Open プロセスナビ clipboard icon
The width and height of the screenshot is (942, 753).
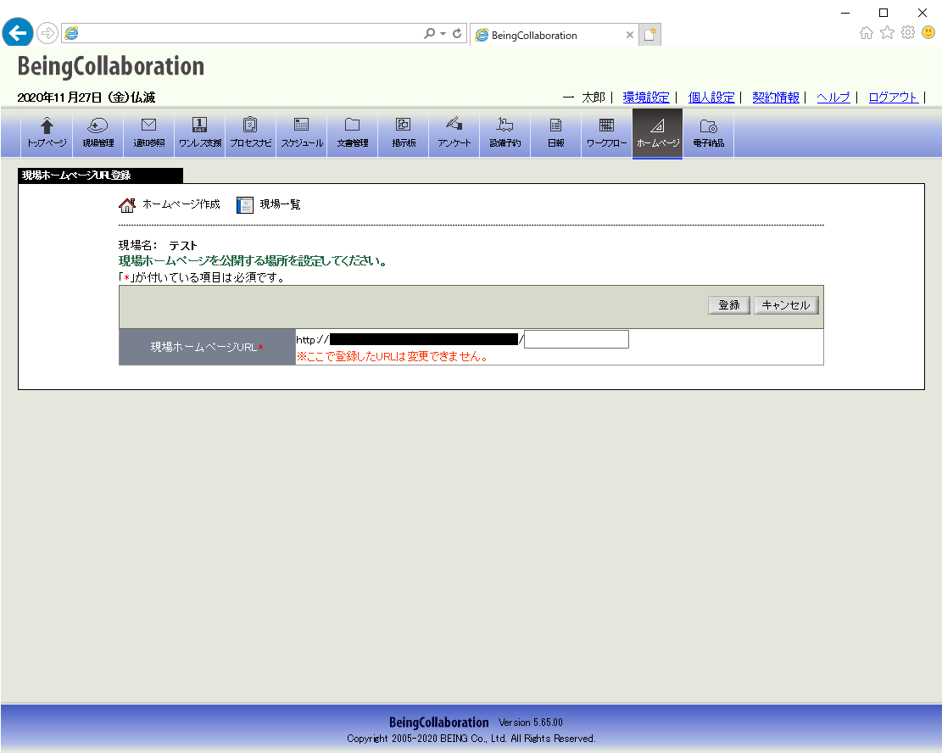pos(250,133)
